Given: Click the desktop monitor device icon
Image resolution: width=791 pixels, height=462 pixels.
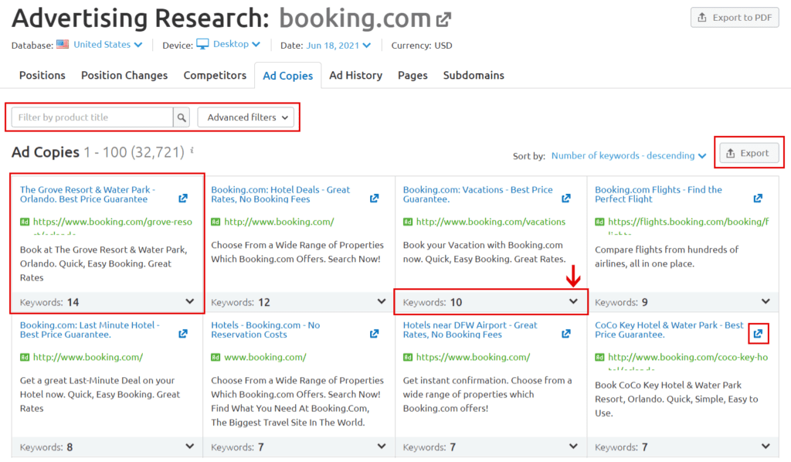Looking at the screenshot, I should coord(202,44).
